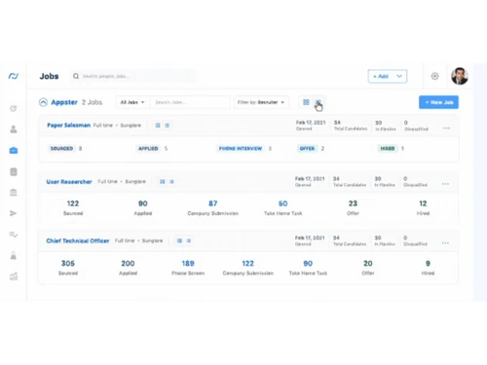Click the Jobs page heading

49,76
